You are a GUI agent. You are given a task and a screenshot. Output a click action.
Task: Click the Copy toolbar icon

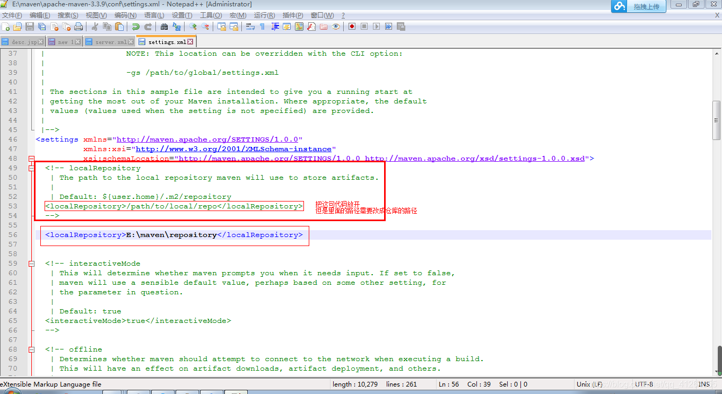pyautogui.click(x=107, y=27)
